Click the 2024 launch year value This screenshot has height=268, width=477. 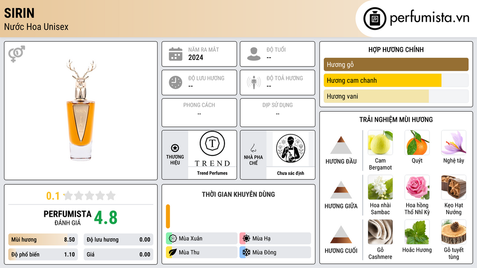coord(196,57)
